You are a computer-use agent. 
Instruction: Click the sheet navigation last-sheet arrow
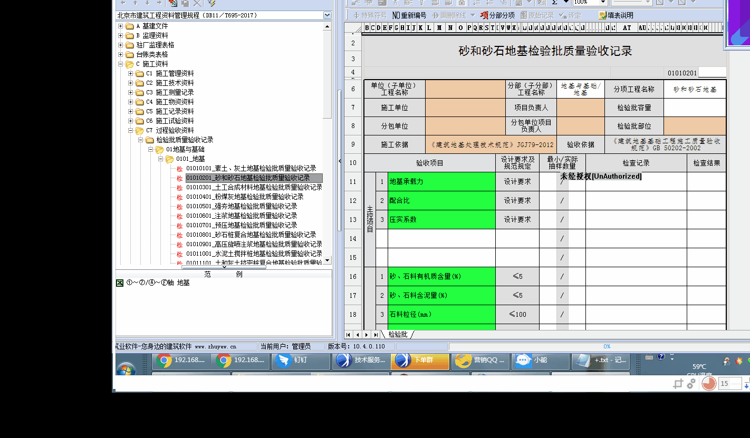(376, 335)
